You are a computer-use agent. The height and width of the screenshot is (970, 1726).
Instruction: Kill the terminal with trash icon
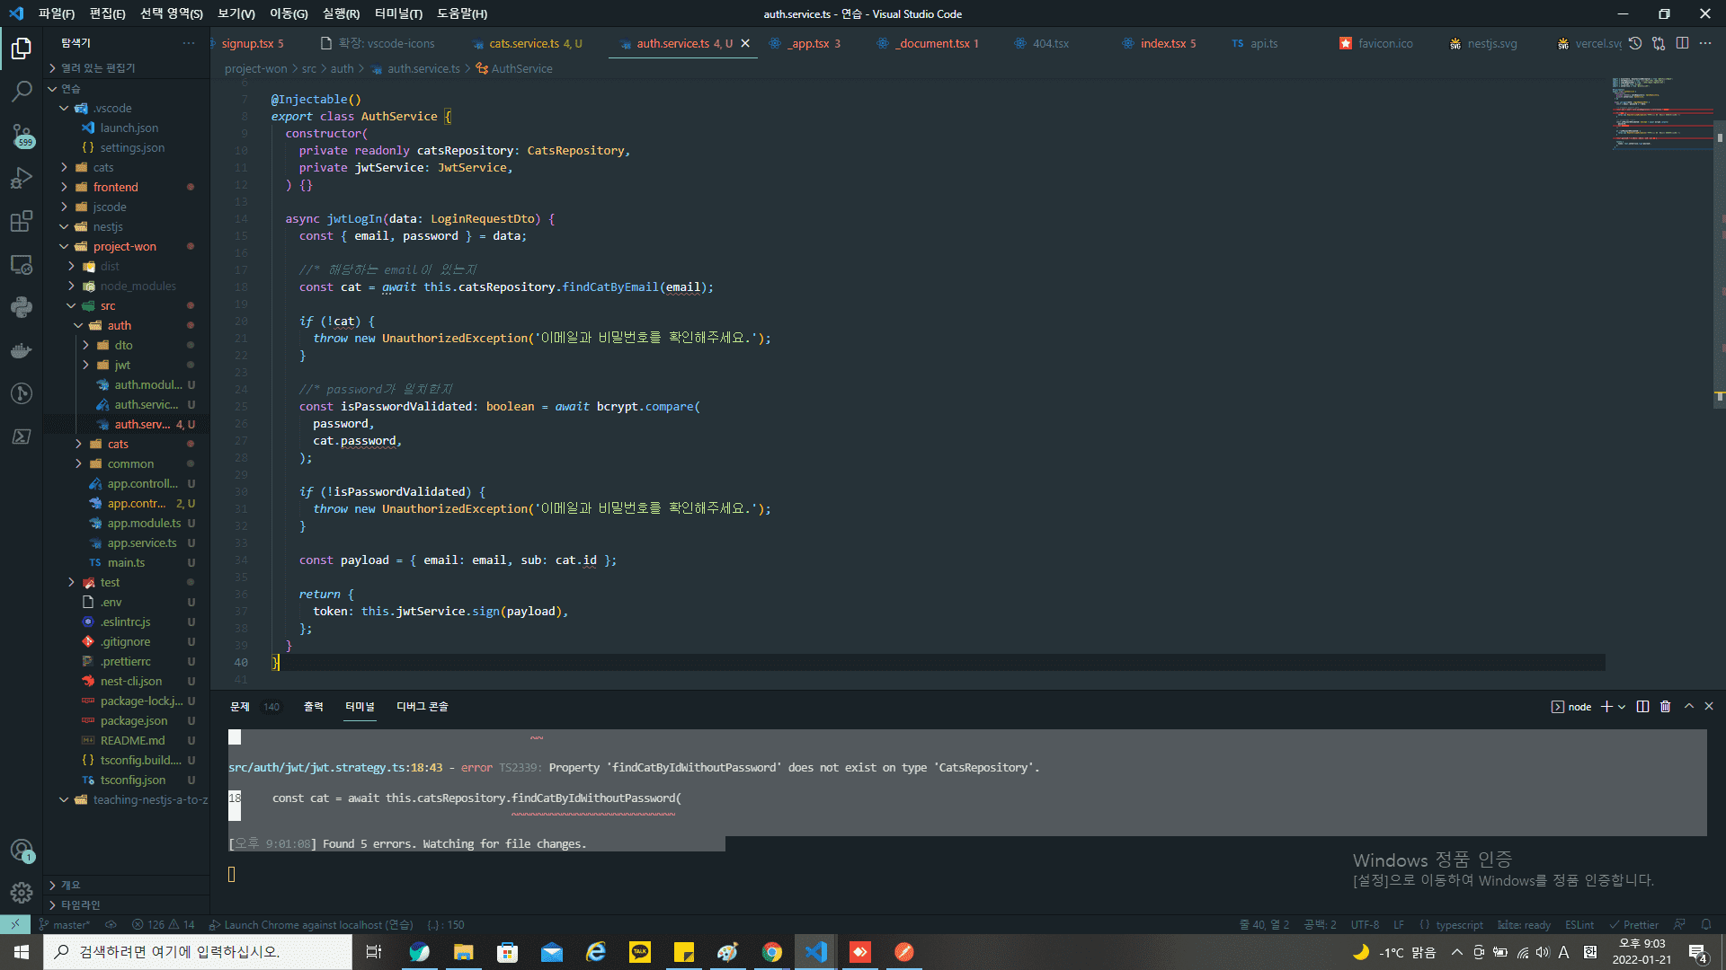pos(1665,707)
